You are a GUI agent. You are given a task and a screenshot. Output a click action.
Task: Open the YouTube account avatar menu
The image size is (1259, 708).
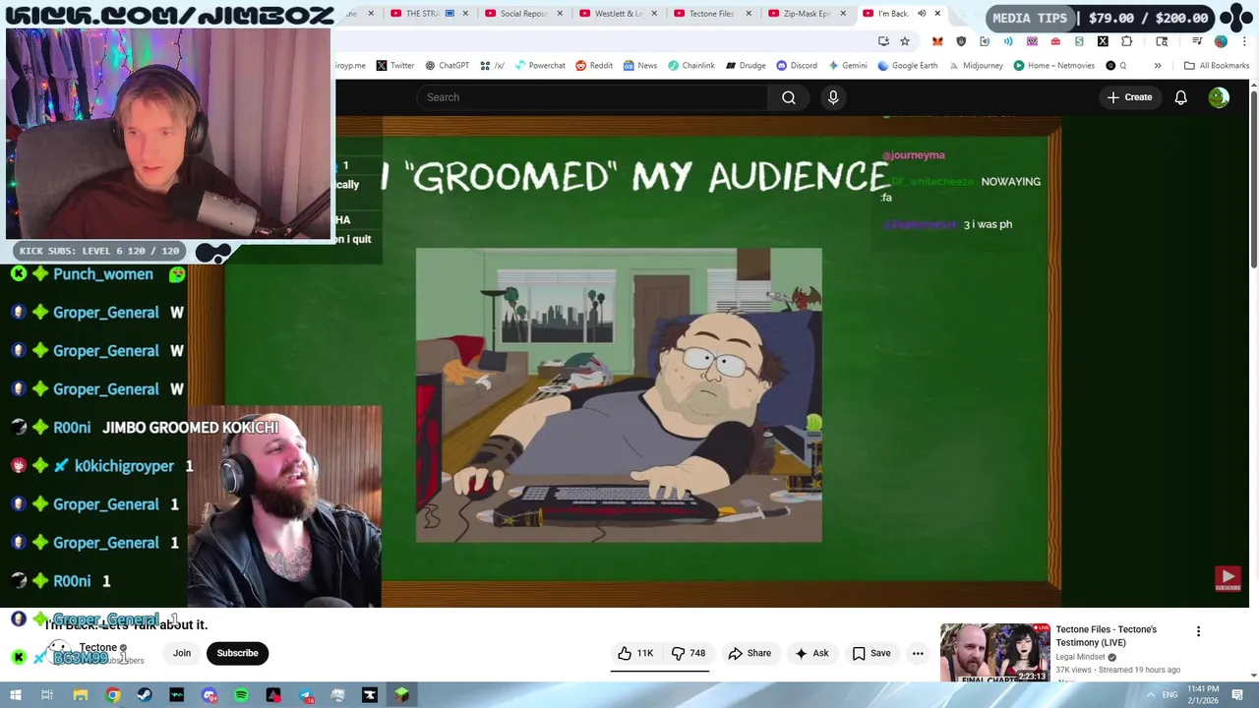point(1219,97)
